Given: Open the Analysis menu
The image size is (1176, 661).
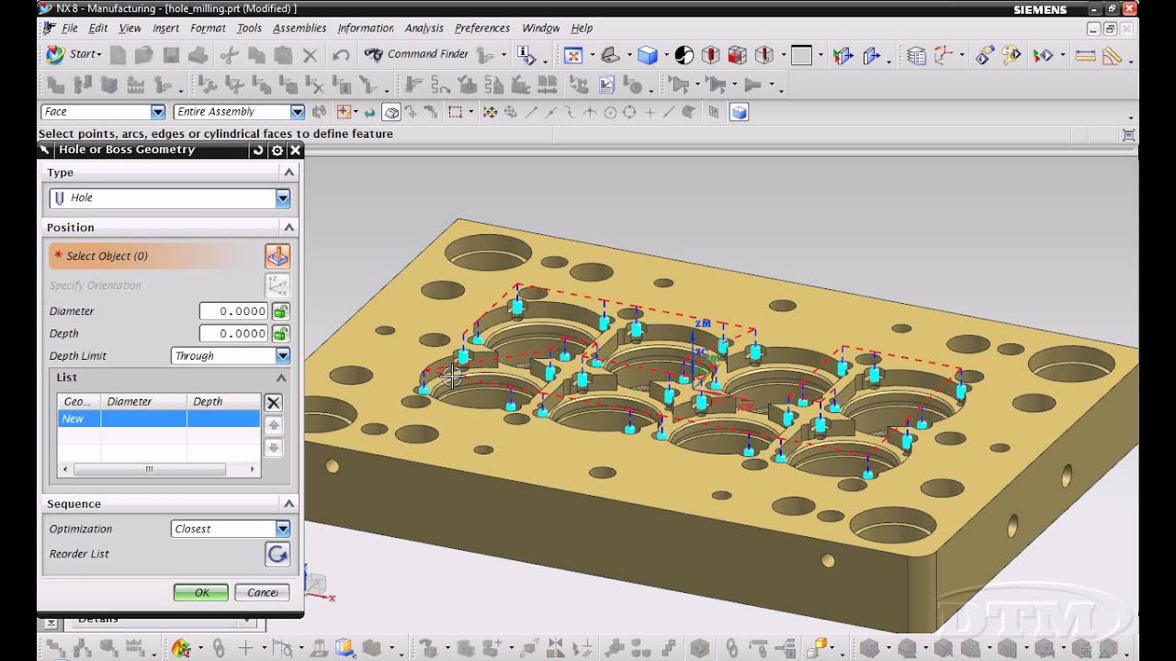Looking at the screenshot, I should (424, 28).
